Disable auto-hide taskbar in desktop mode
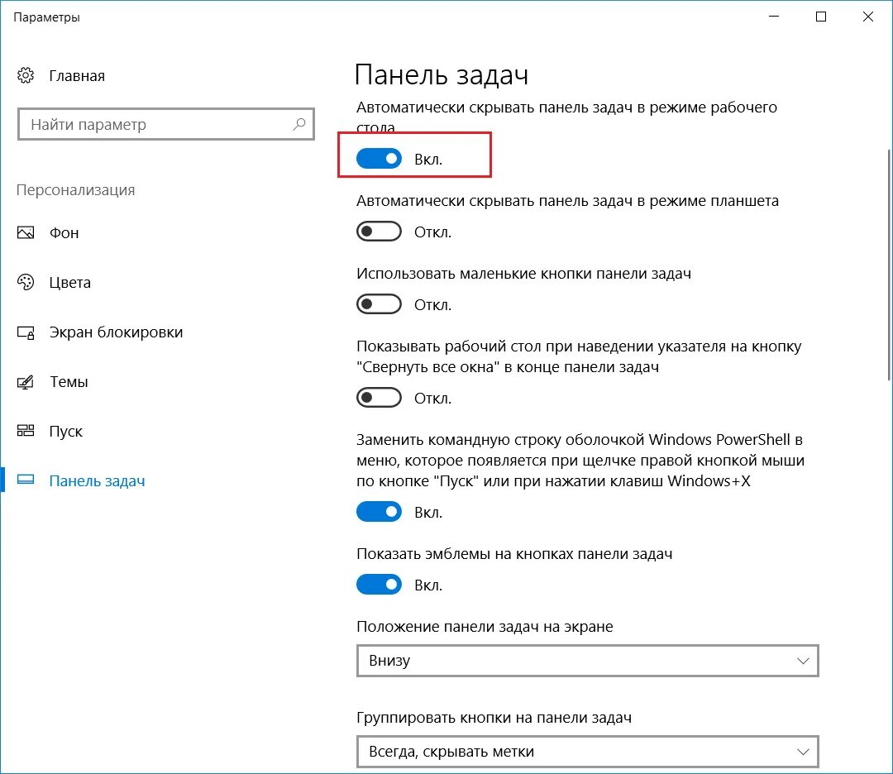893x774 pixels. (379, 159)
